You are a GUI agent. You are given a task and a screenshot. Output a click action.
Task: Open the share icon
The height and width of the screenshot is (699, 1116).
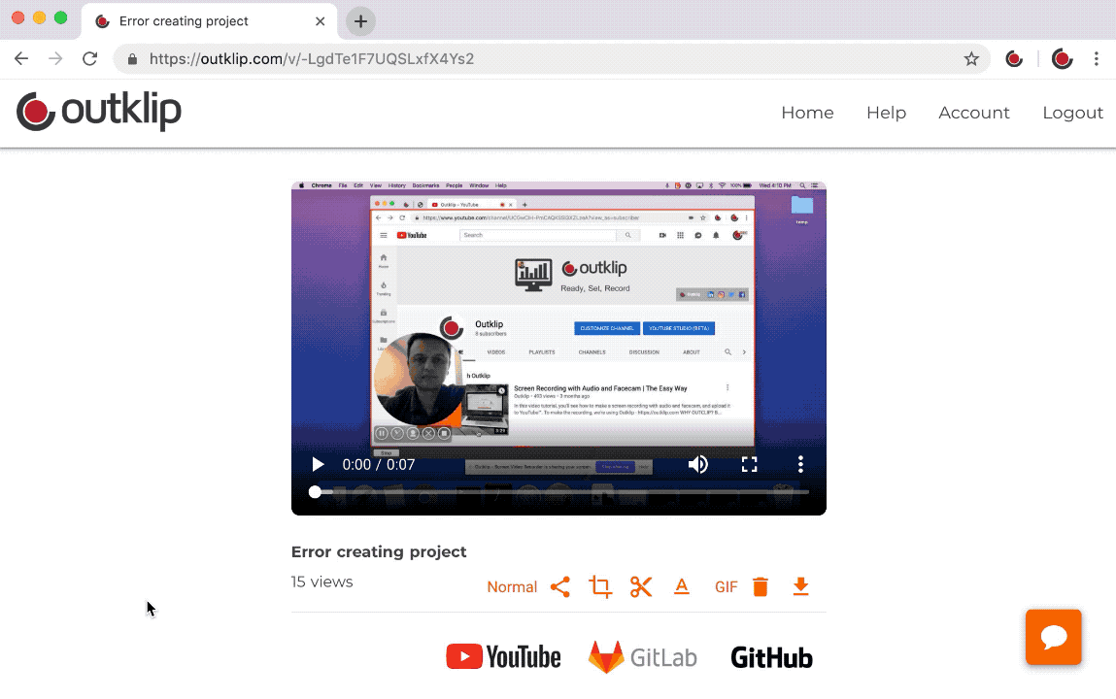(x=560, y=586)
